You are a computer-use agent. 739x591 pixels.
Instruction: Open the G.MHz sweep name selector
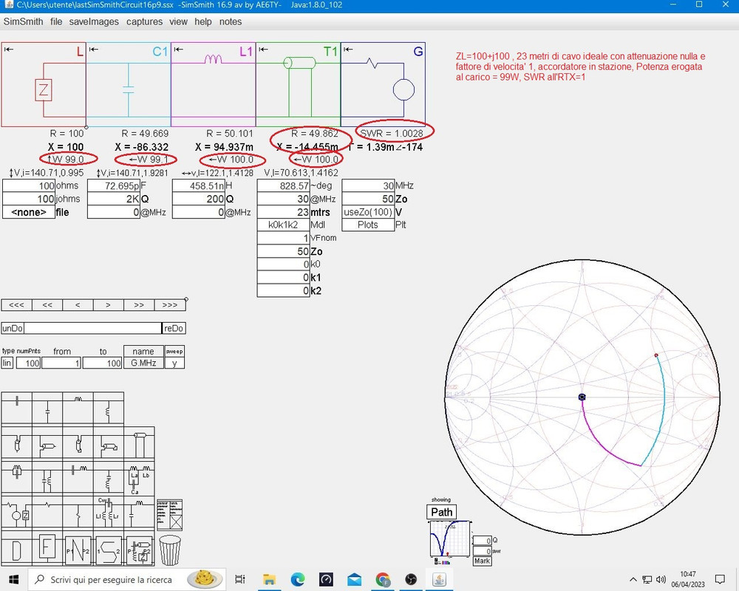144,363
